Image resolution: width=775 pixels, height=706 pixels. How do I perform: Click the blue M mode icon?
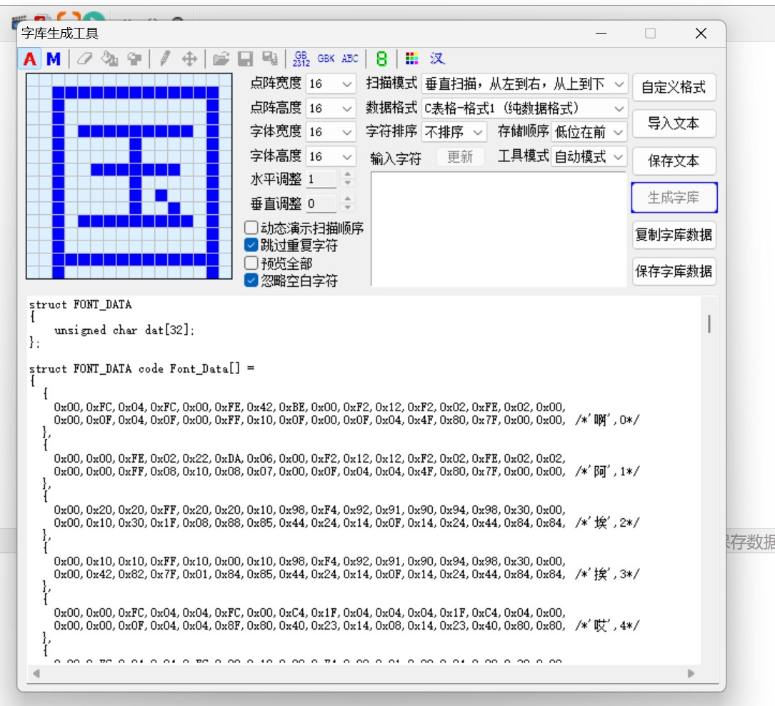54,59
